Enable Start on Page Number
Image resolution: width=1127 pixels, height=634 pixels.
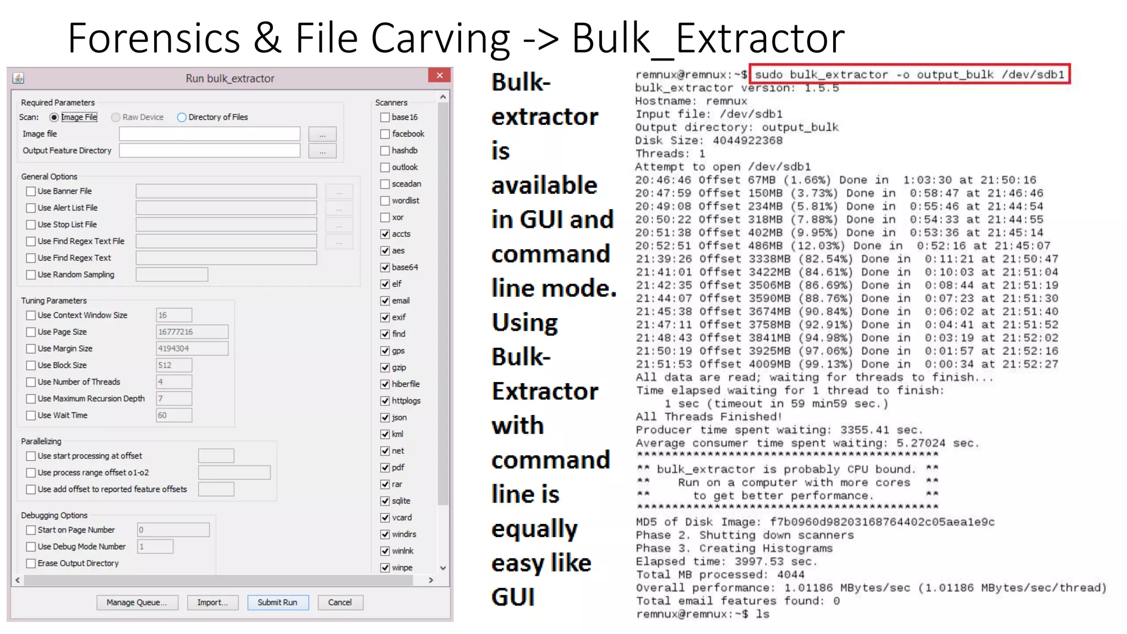point(31,530)
